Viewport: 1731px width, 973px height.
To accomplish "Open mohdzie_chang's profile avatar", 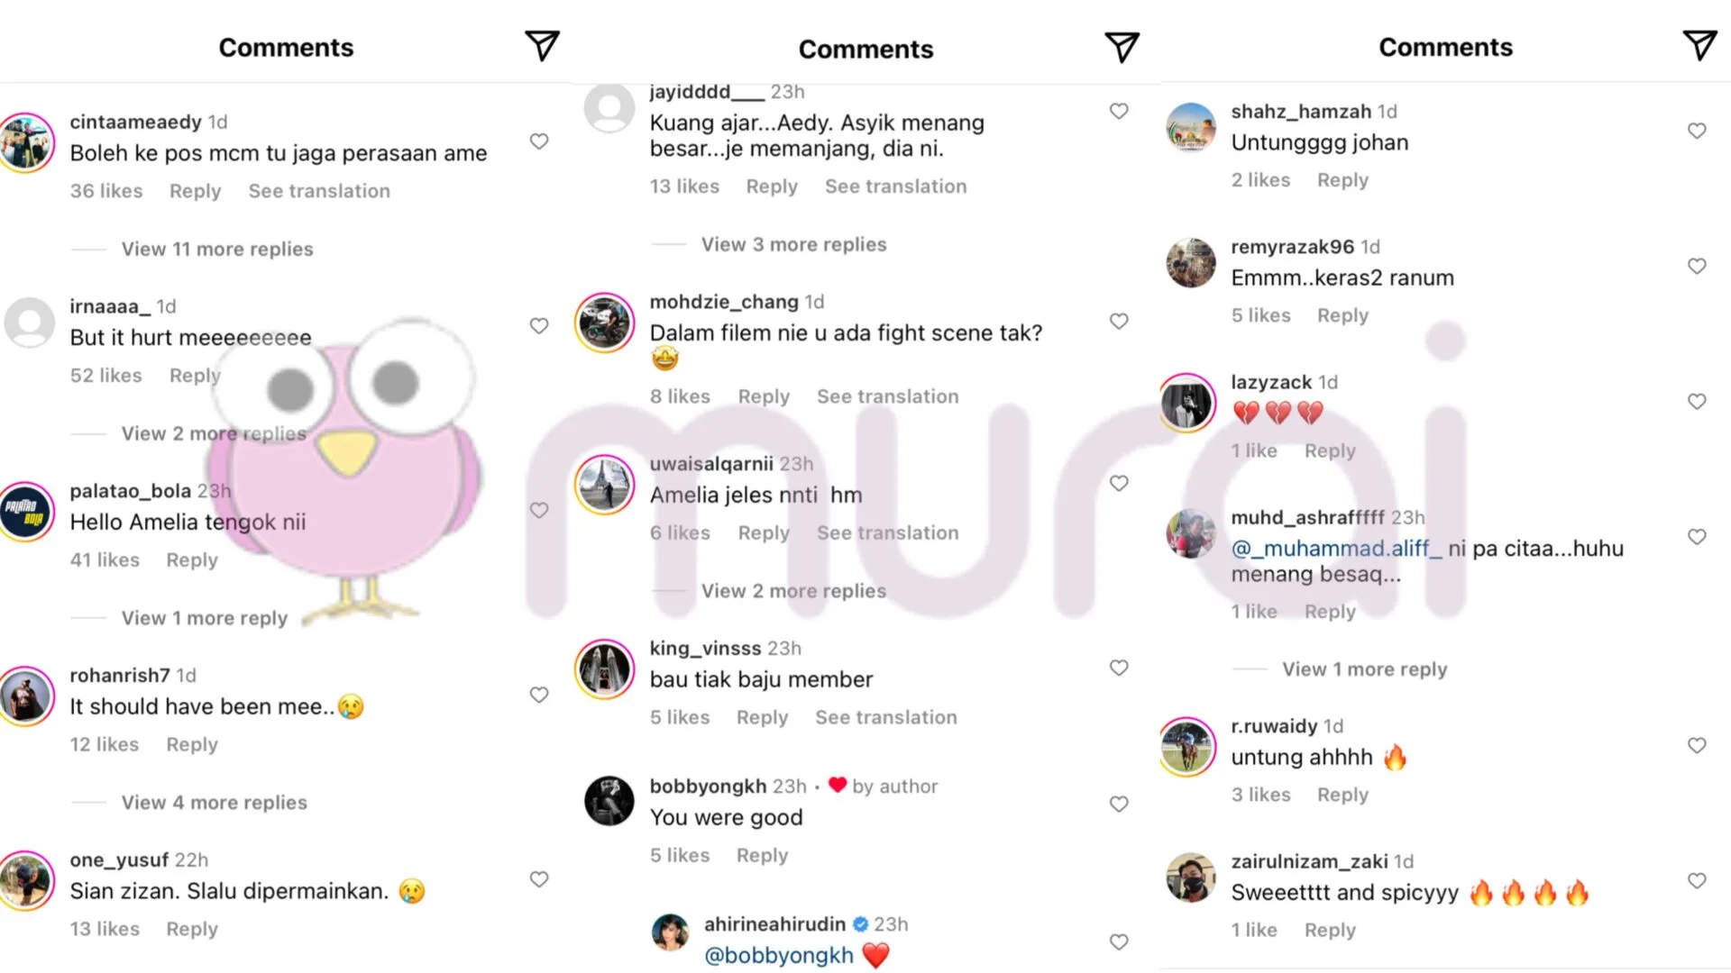I will tap(605, 322).
